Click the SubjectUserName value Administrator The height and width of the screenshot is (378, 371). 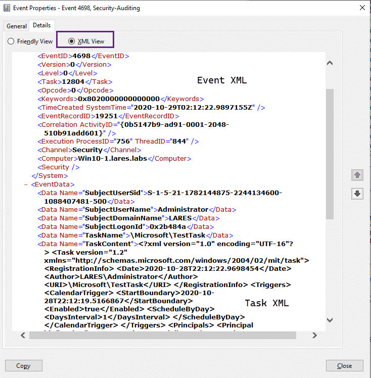[183, 210]
